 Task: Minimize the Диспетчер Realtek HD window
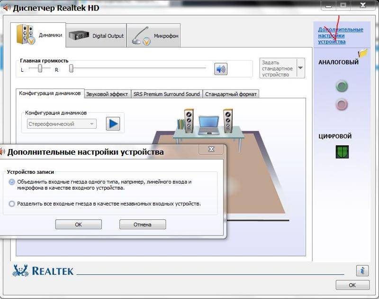(328, 6)
